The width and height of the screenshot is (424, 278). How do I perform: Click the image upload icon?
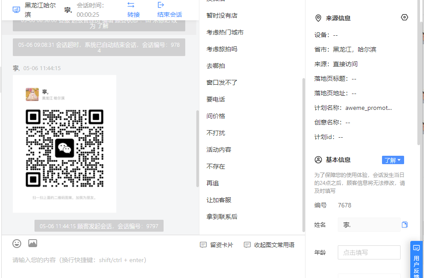click(33, 243)
